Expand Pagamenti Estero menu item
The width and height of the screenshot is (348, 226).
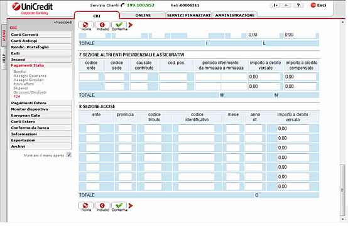tap(41, 103)
